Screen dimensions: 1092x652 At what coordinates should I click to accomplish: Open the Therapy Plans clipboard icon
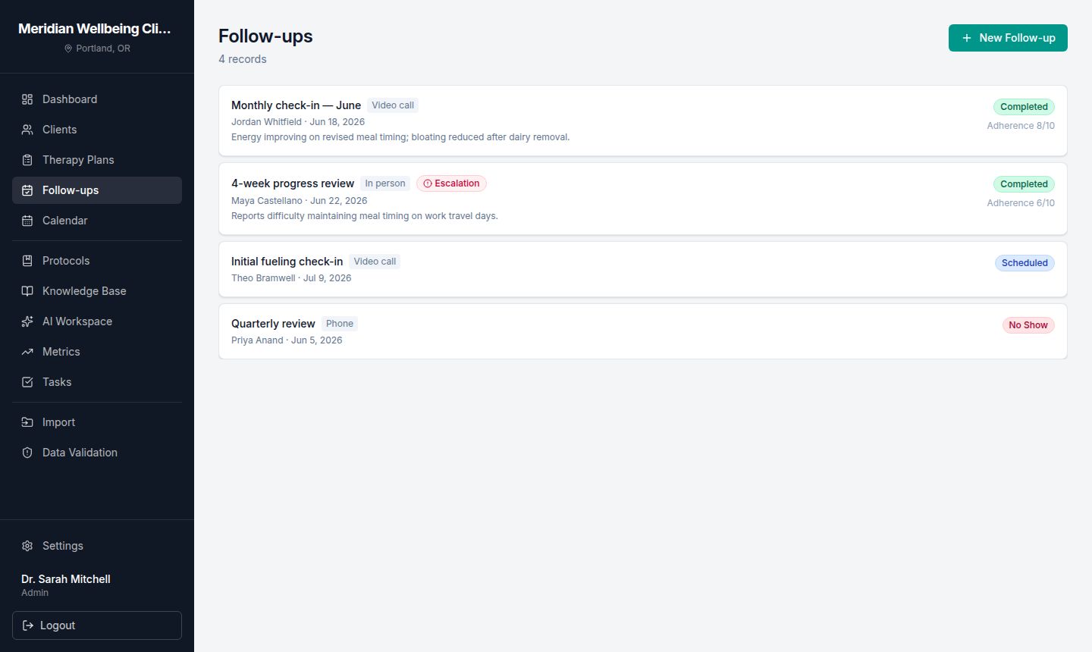pyautogui.click(x=27, y=160)
